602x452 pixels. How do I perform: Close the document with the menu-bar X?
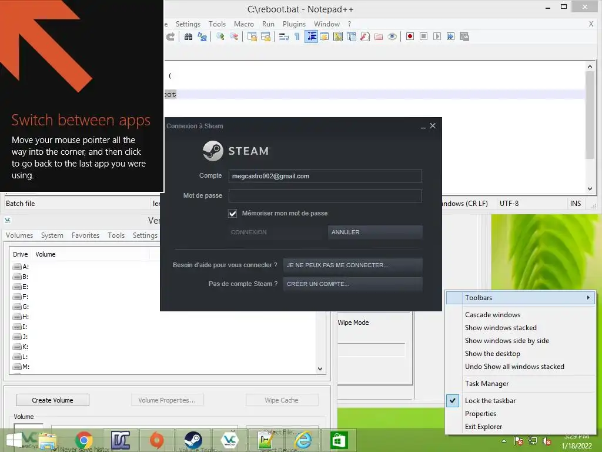pyautogui.click(x=591, y=24)
